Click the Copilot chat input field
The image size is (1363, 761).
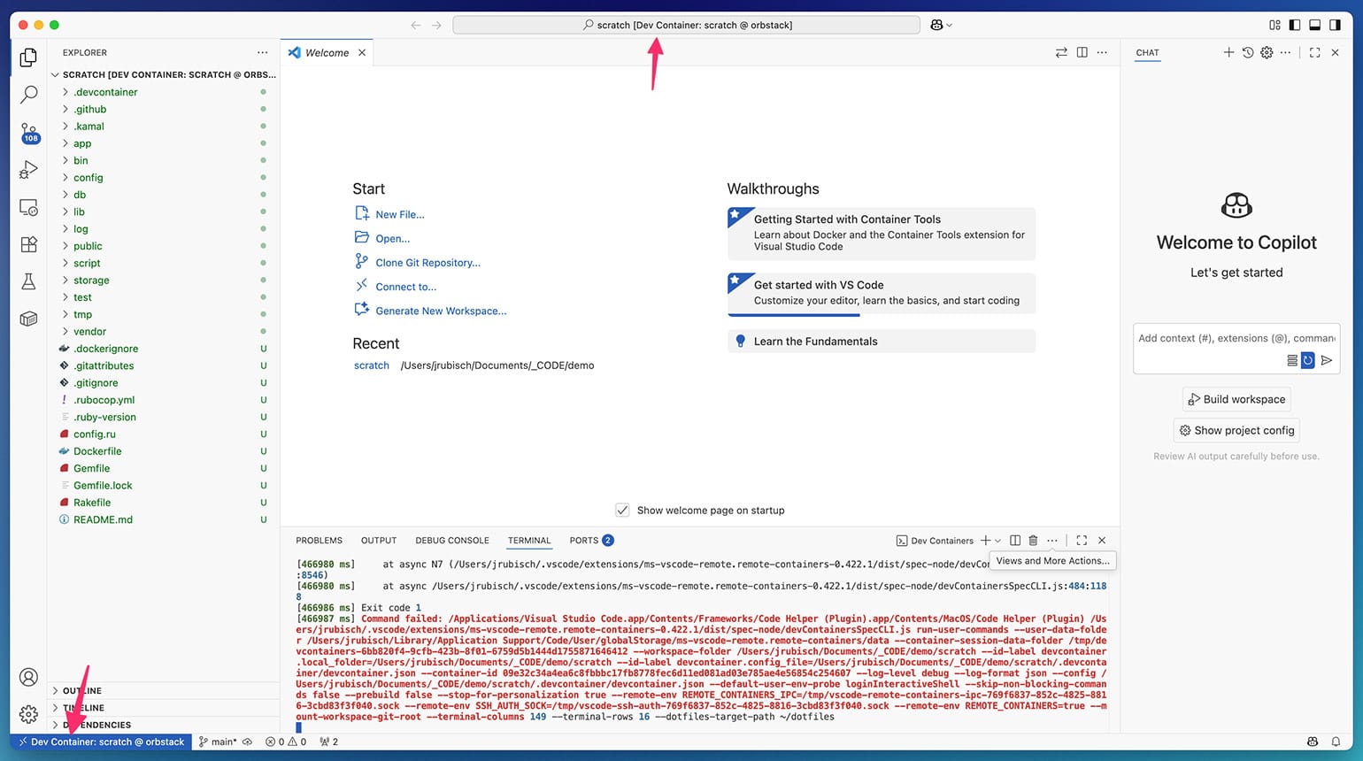[1236, 339]
